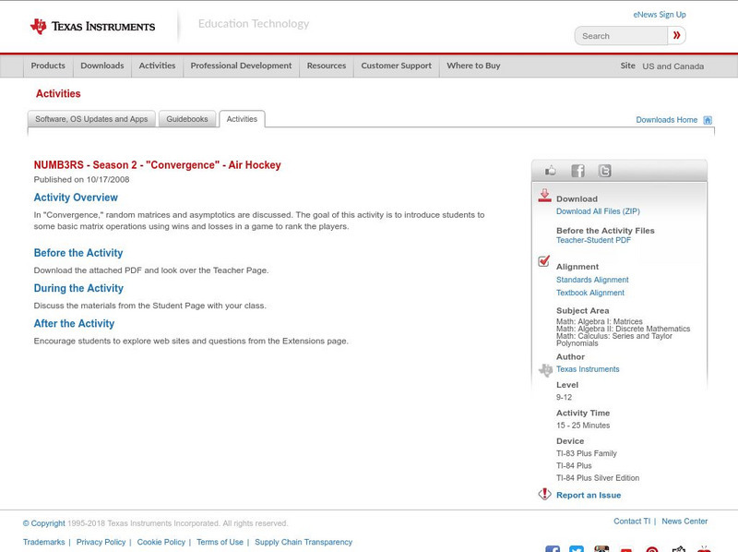Viewport: 738px width, 552px height.
Task: Click the Texas Instruments logo
Action: 92,27
